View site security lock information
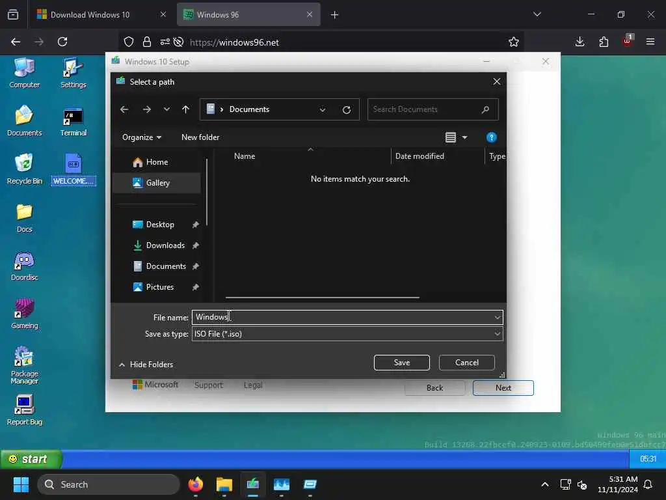The height and width of the screenshot is (500, 666). (x=147, y=42)
